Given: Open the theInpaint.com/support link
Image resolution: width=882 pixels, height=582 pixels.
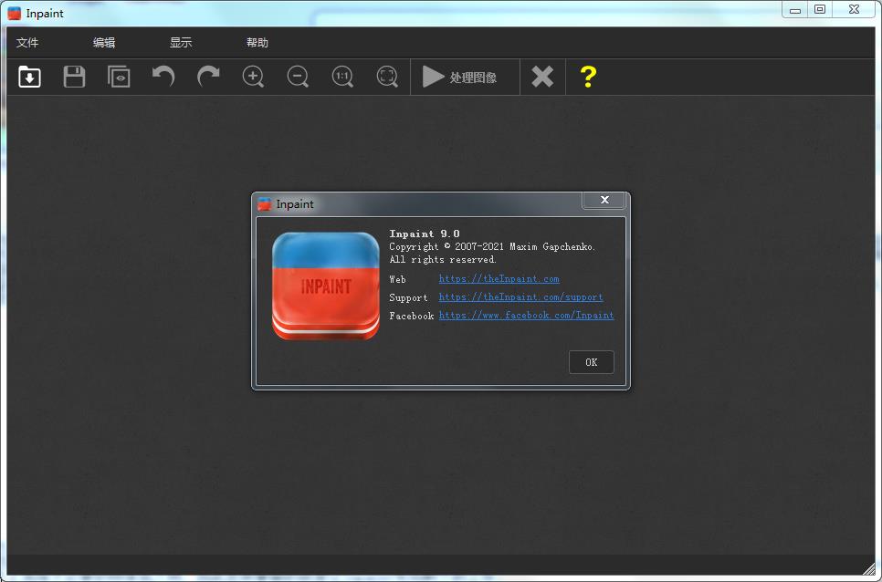Looking at the screenshot, I should 520,297.
